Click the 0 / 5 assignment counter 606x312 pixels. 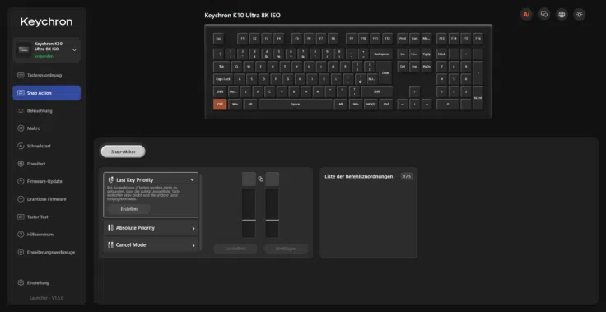(x=406, y=176)
